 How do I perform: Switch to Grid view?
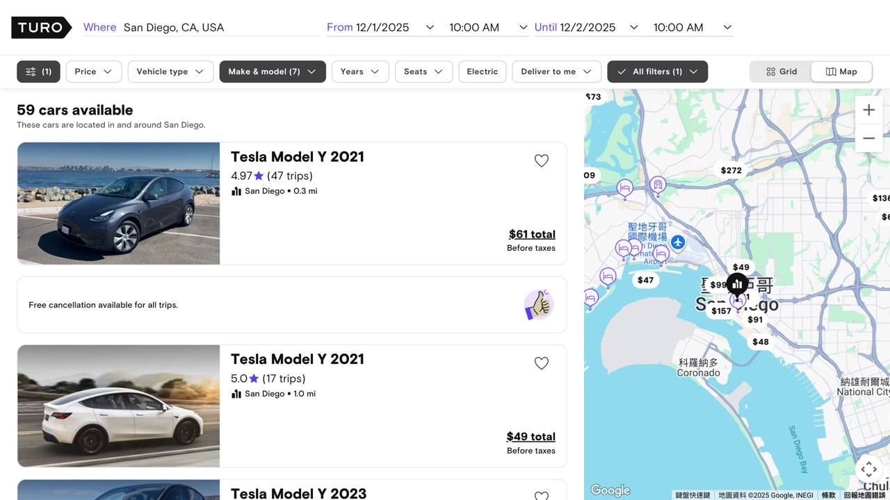point(782,72)
